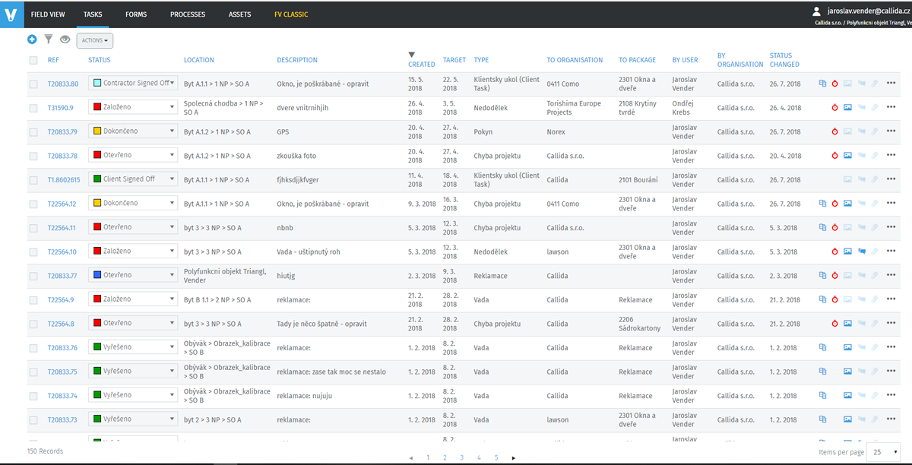
Task: Click image icon in row T22564.12
Action: point(847,204)
